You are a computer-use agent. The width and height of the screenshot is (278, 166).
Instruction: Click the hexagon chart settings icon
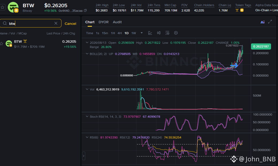click(176, 33)
